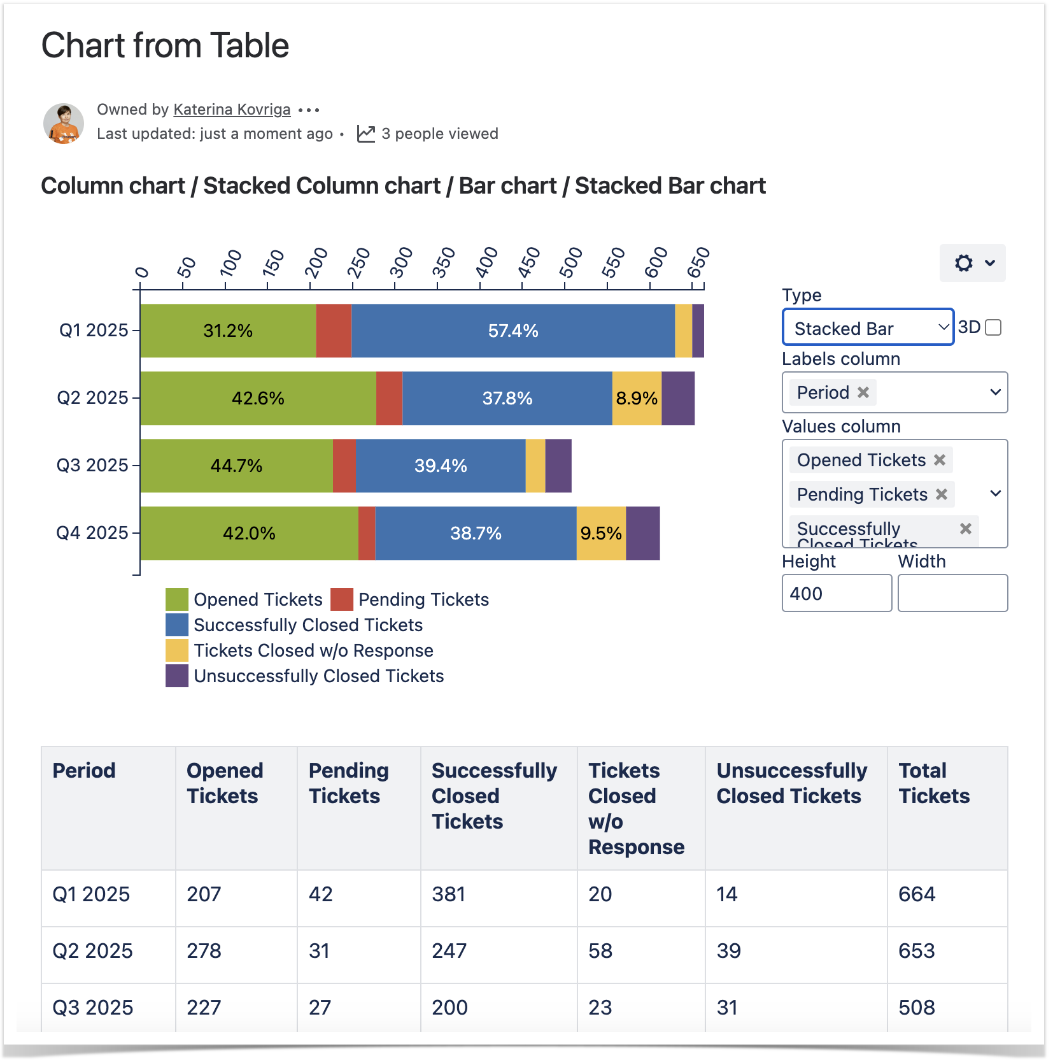
Task: Remove Opened Tickets from Values column
Action: [940, 460]
